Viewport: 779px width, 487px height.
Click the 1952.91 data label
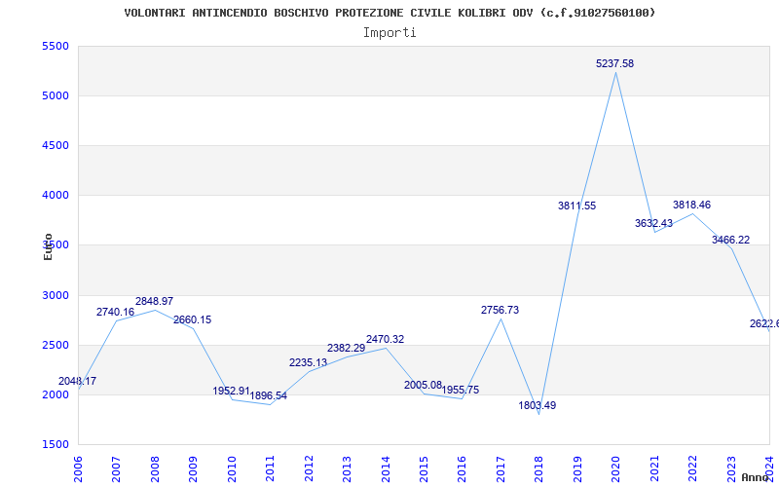click(x=232, y=392)
